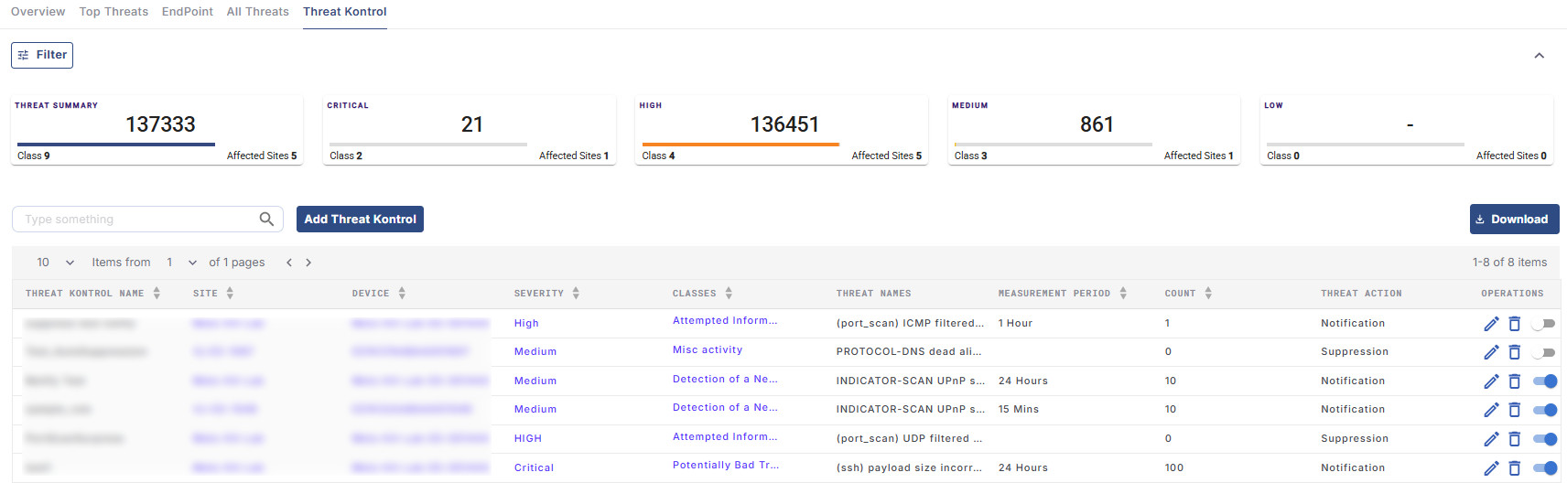This screenshot has height=483, width=1567.
Task: Click the Add Threat Kontrol button
Action: click(x=360, y=220)
